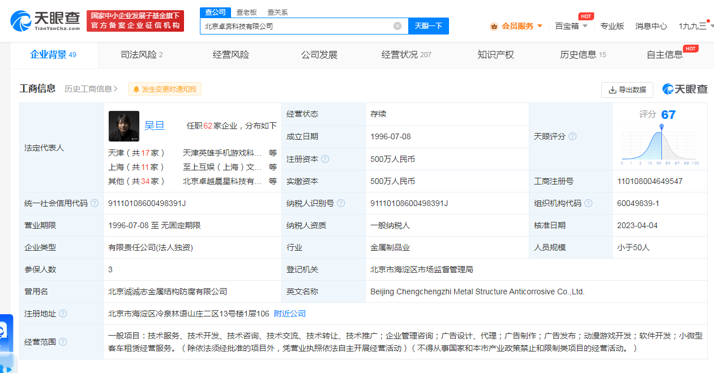The height and width of the screenshot is (373, 714).
Task: Click the help icon beside 纳税人识别号
Action: [x=341, y=203]
